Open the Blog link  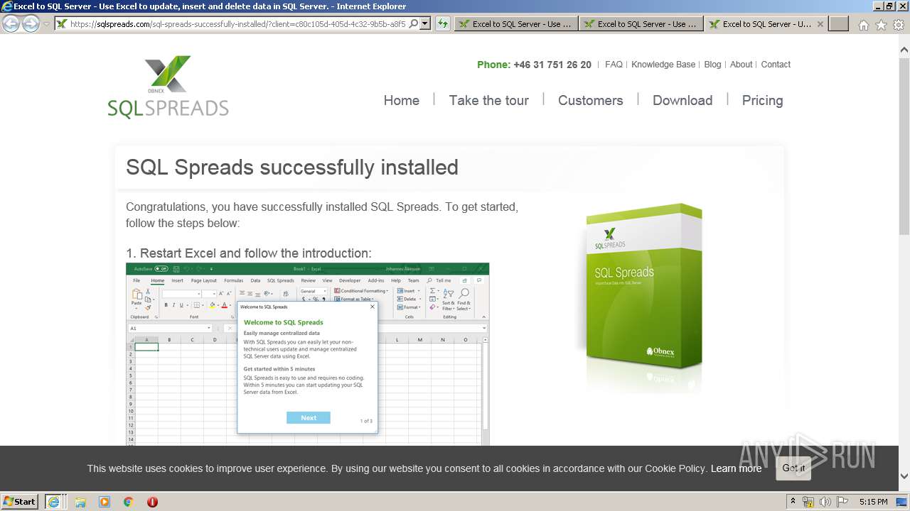(x=712, y=65)
